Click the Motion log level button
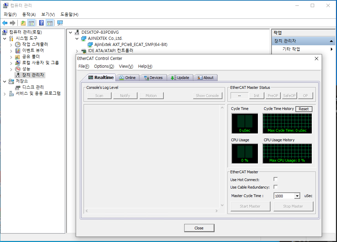This screenshot has width=337, height=242. point(151,96)
